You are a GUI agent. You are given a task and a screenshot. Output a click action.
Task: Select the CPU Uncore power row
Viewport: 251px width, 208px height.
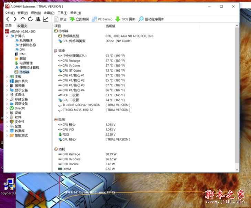pos(143,164)
